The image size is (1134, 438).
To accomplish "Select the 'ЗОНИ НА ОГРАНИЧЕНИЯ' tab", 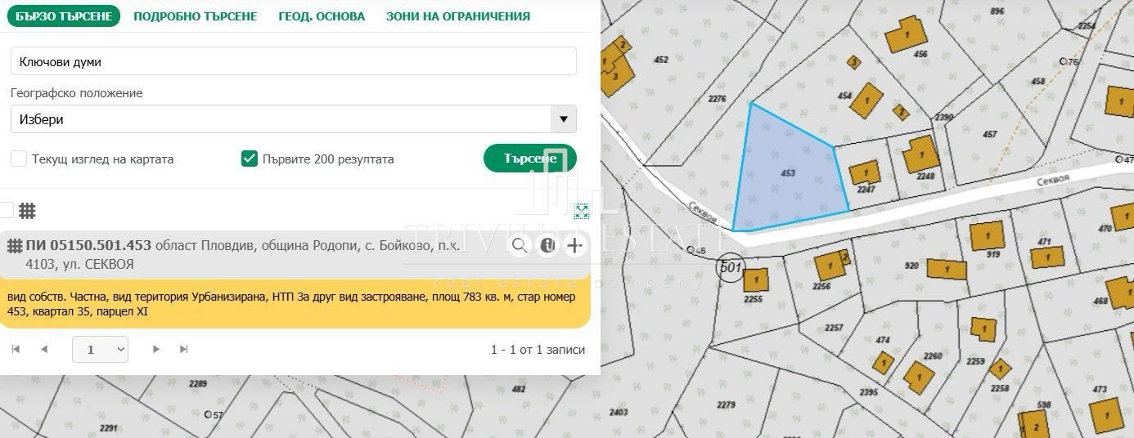I will [x=457, y=16].
